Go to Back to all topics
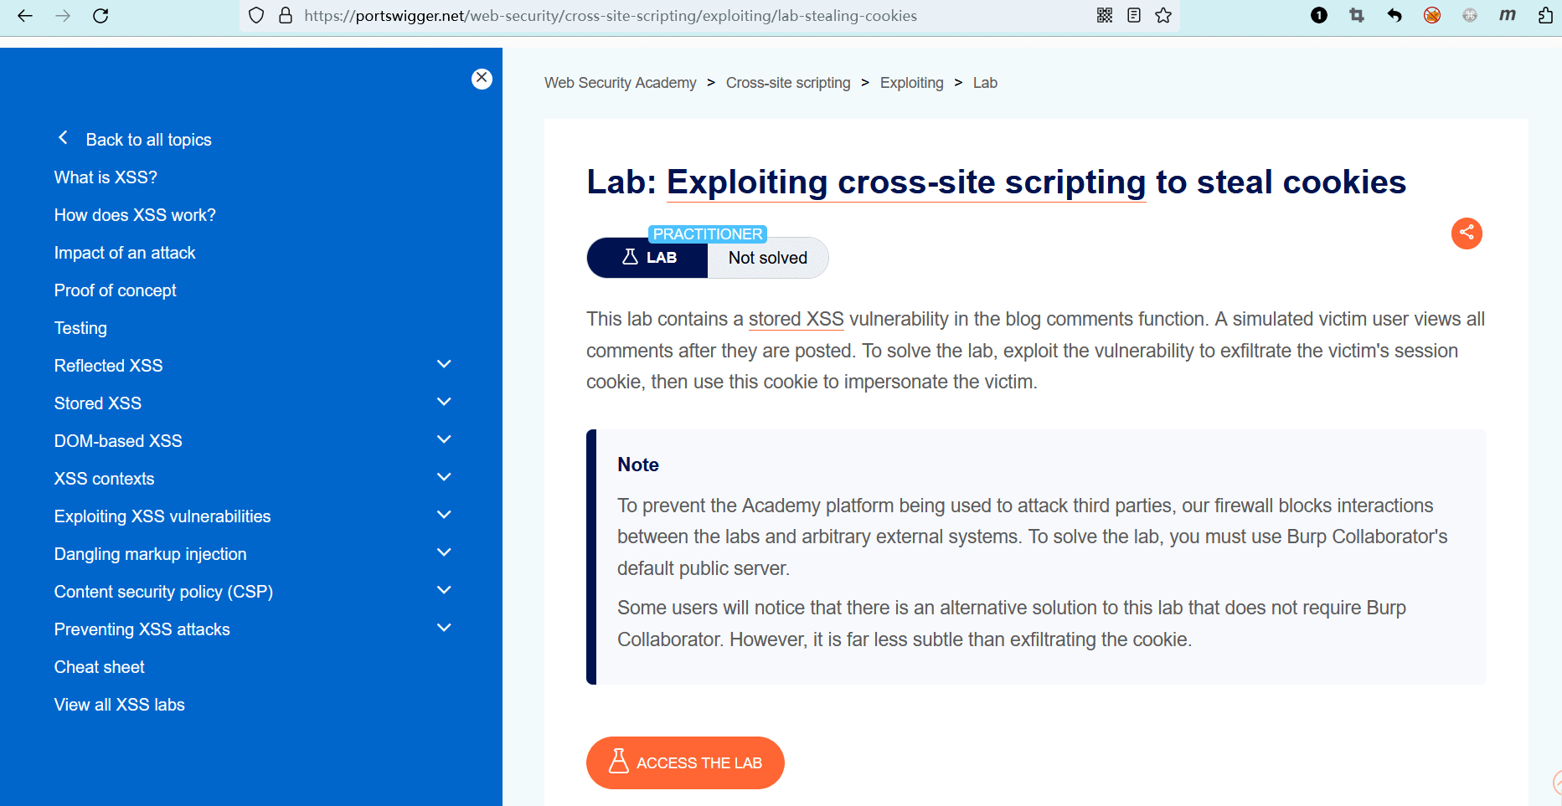 coord(148,140)
